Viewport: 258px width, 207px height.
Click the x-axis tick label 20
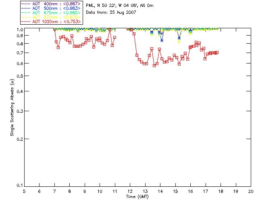tap(251, 191)
